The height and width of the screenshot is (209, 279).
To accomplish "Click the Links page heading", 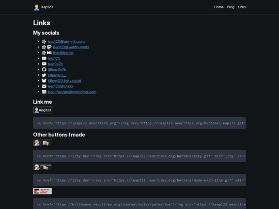I will 42,23.
